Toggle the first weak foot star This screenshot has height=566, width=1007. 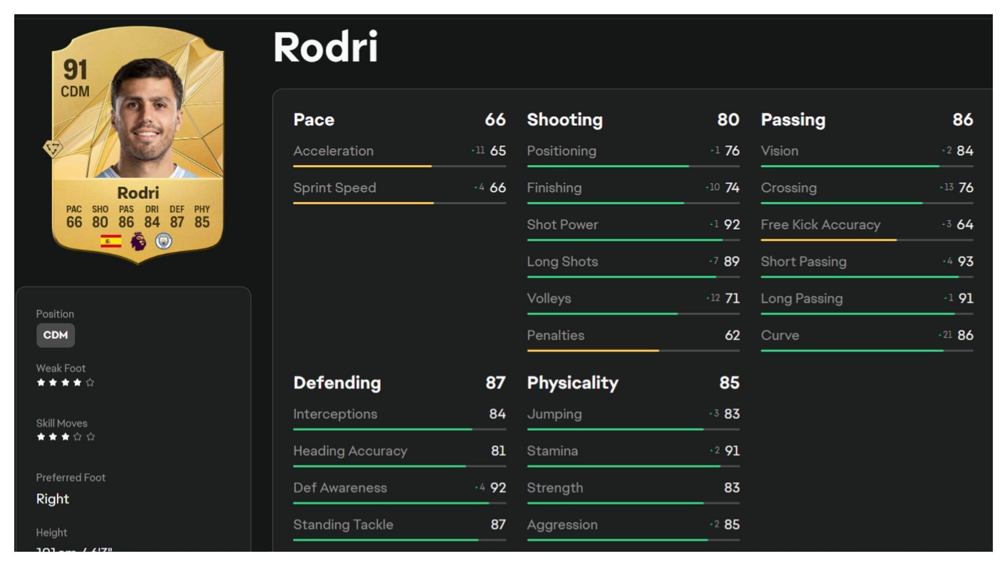pos(39,383)
